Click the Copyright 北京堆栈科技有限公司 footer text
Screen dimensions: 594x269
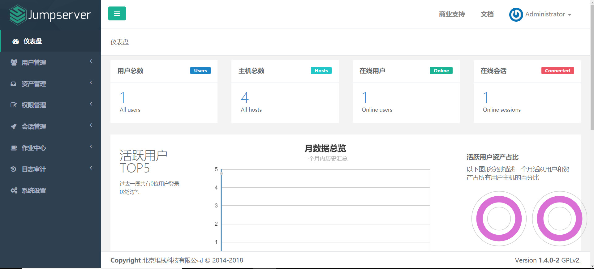pos(177,260)
